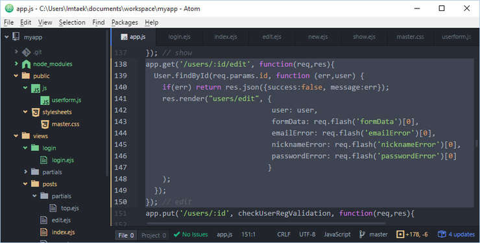
Task: Expand the node_modules folder chevron
Action: click(16, 64)
